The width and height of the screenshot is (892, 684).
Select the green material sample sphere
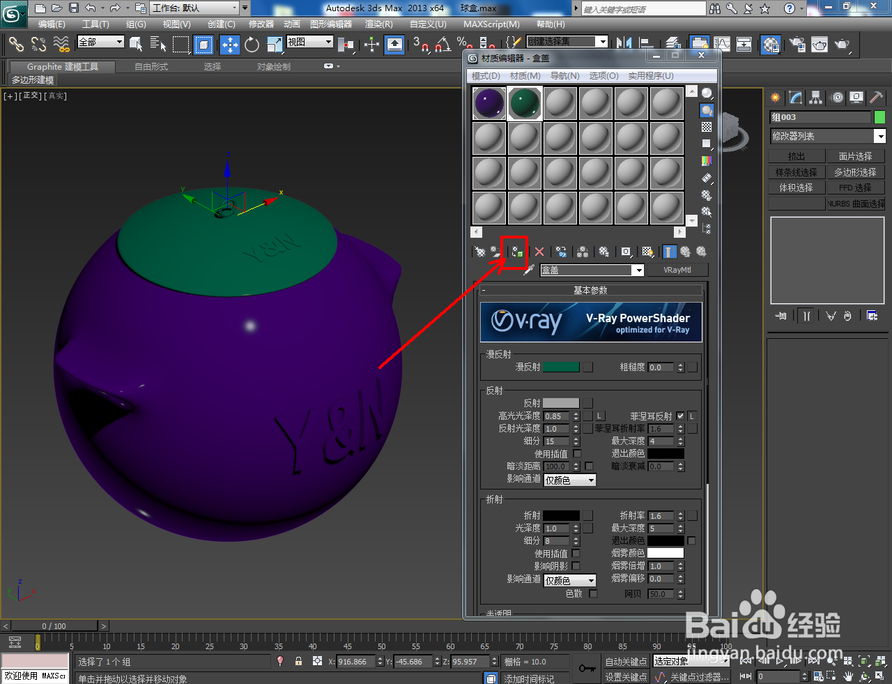click(x=524, y=102)
